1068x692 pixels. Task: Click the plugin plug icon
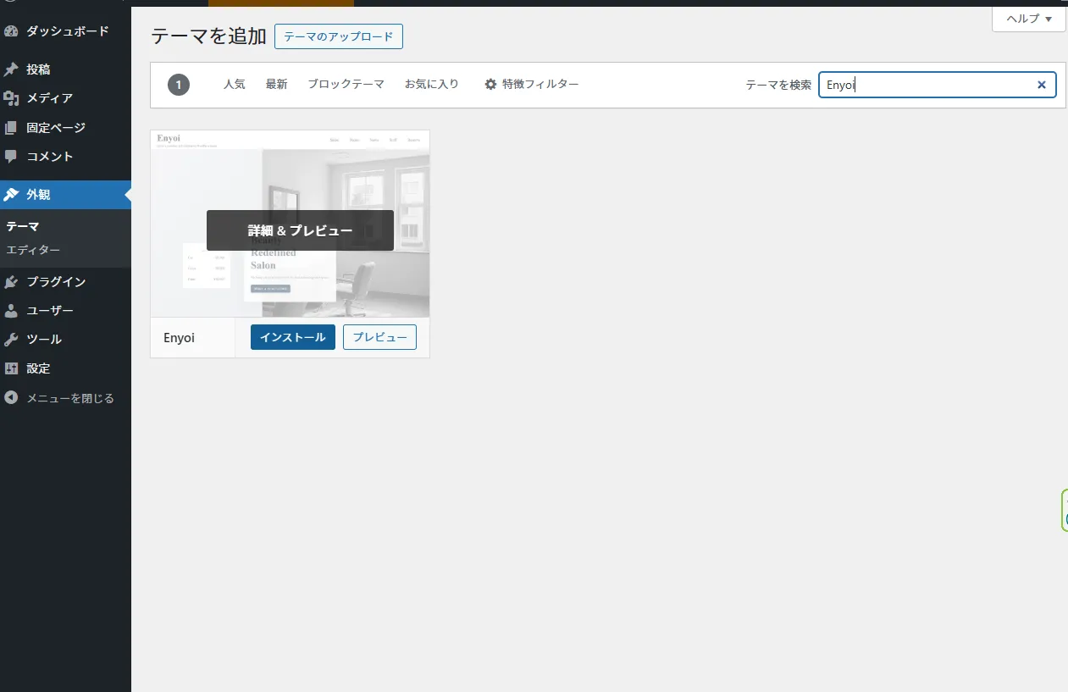[x=11, y=282]
